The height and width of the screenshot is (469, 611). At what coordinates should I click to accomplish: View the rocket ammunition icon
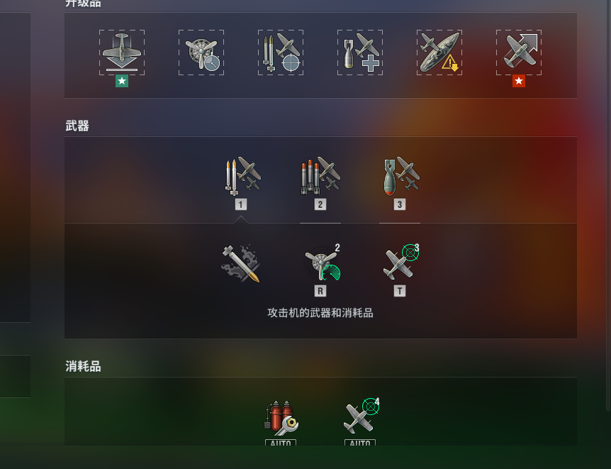pyautogui.click(x=241, y=263)
